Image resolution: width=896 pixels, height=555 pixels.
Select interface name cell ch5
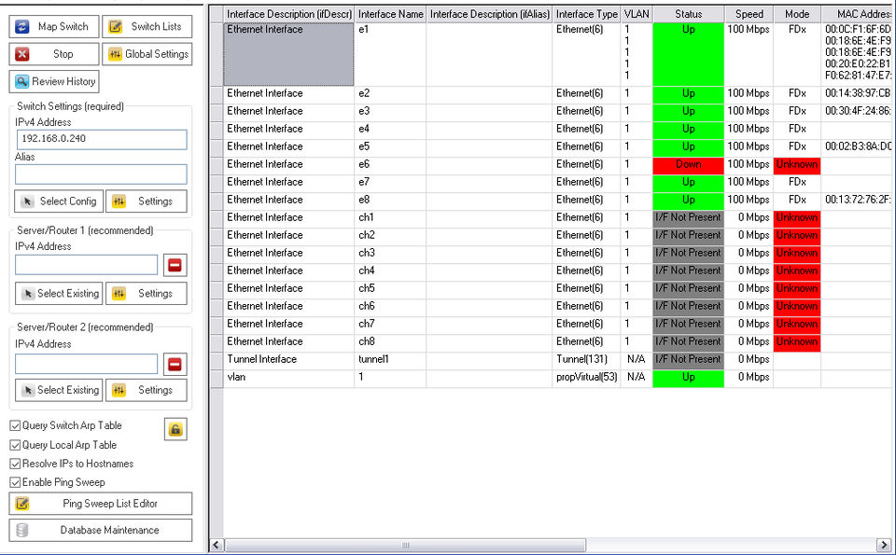tap(390, 288)
